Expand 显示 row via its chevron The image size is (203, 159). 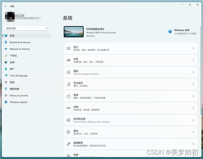pyautogui.click(x=193, y=48)
